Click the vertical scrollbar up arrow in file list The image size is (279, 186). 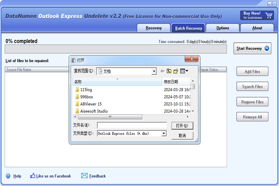coord(193,81)
